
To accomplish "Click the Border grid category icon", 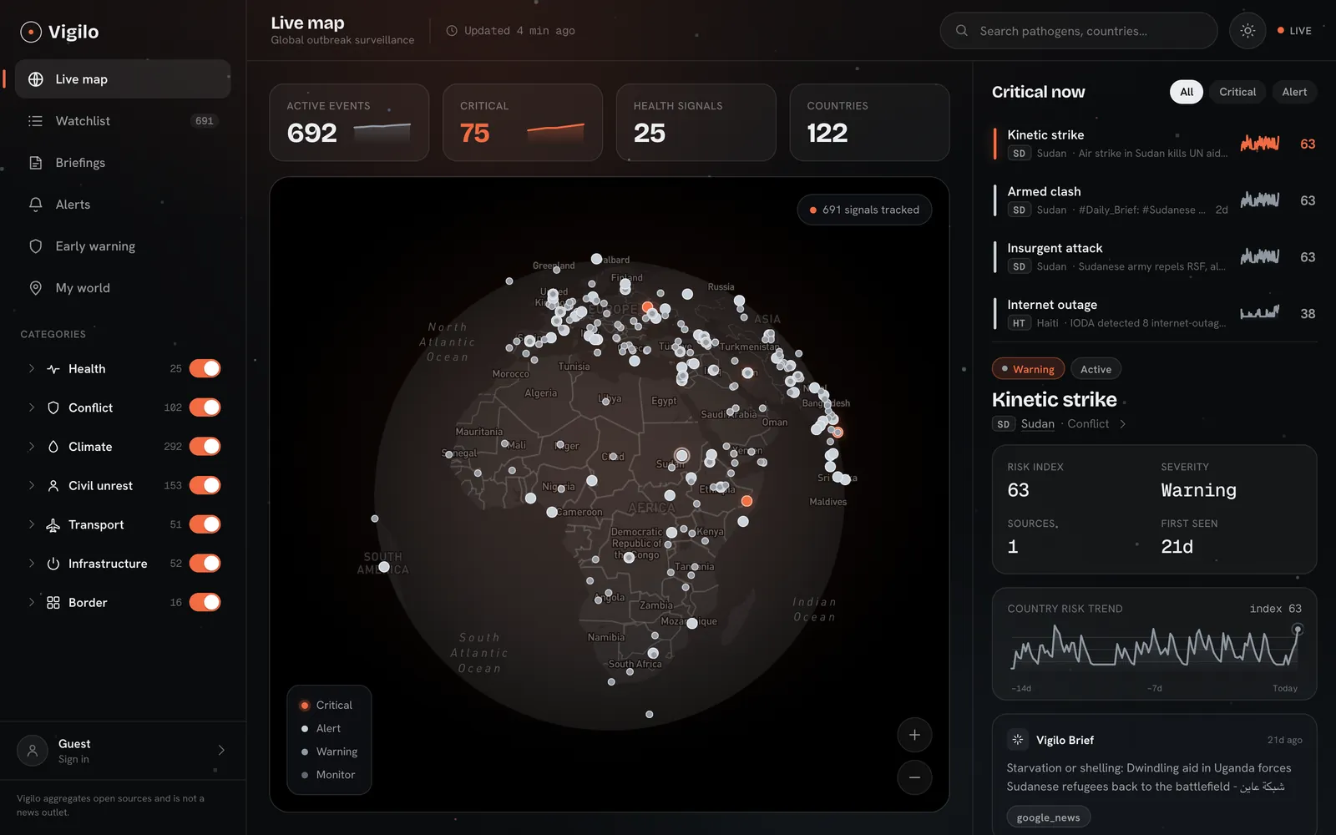I will [53, 603].
